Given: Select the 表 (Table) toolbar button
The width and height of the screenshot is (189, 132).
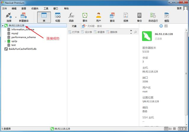Looking at the screenshot, I should (44, 17).
